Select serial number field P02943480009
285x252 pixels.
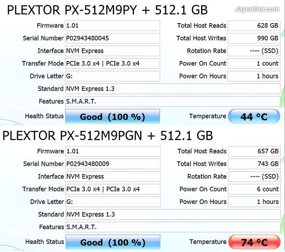pos(113,164)
